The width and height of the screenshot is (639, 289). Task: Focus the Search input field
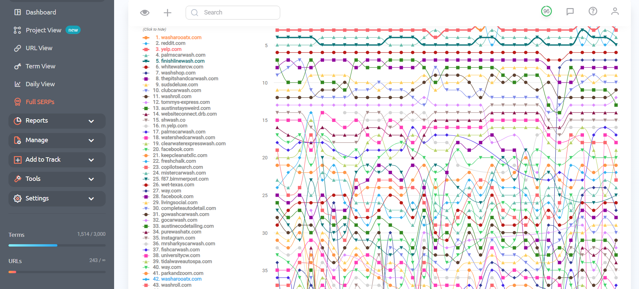(233, 12)
